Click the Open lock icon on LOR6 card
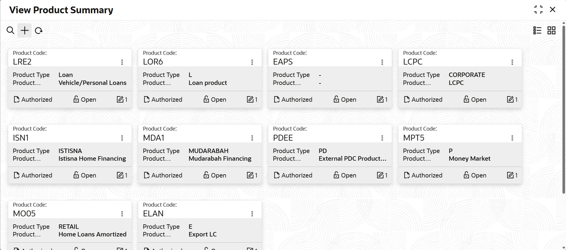The width and height of the screenshot is (566, 250). coord(206,99)
